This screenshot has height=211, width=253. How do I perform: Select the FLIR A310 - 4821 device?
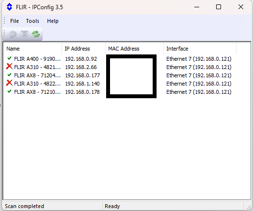coord(37,67)
